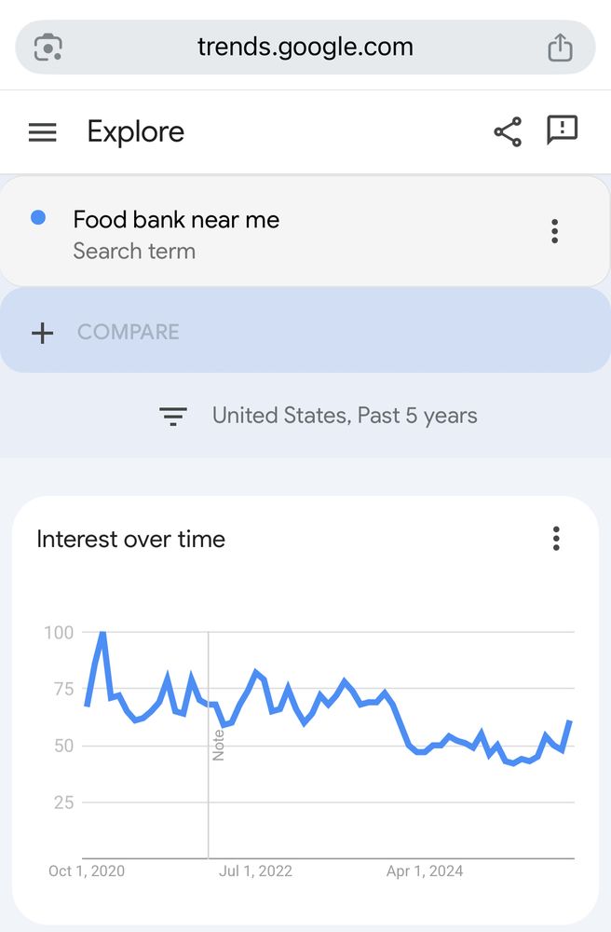This screenshot has width=611, height=932.
Task: Tap the share icon in the address bar
Action: tap(560, 47)
